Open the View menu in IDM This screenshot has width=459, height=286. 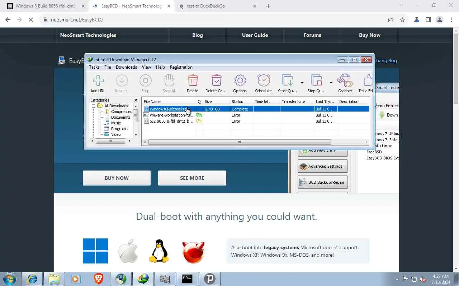tap(146, 67)
